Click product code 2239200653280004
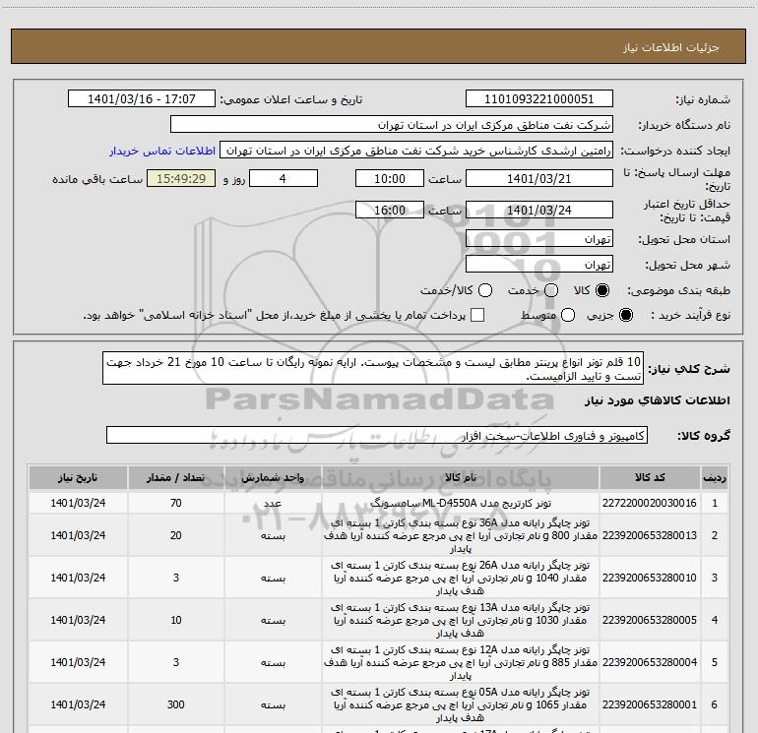 (x=650, y=662)
